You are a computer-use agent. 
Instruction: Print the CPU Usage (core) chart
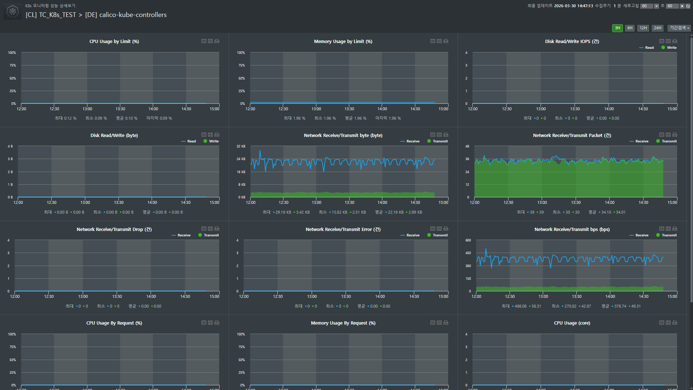(675, 323)
